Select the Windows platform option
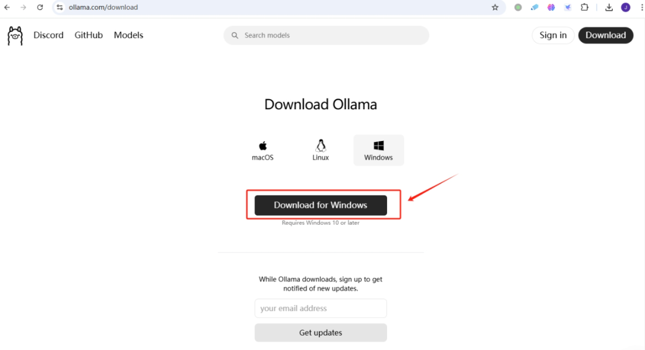 379,151
